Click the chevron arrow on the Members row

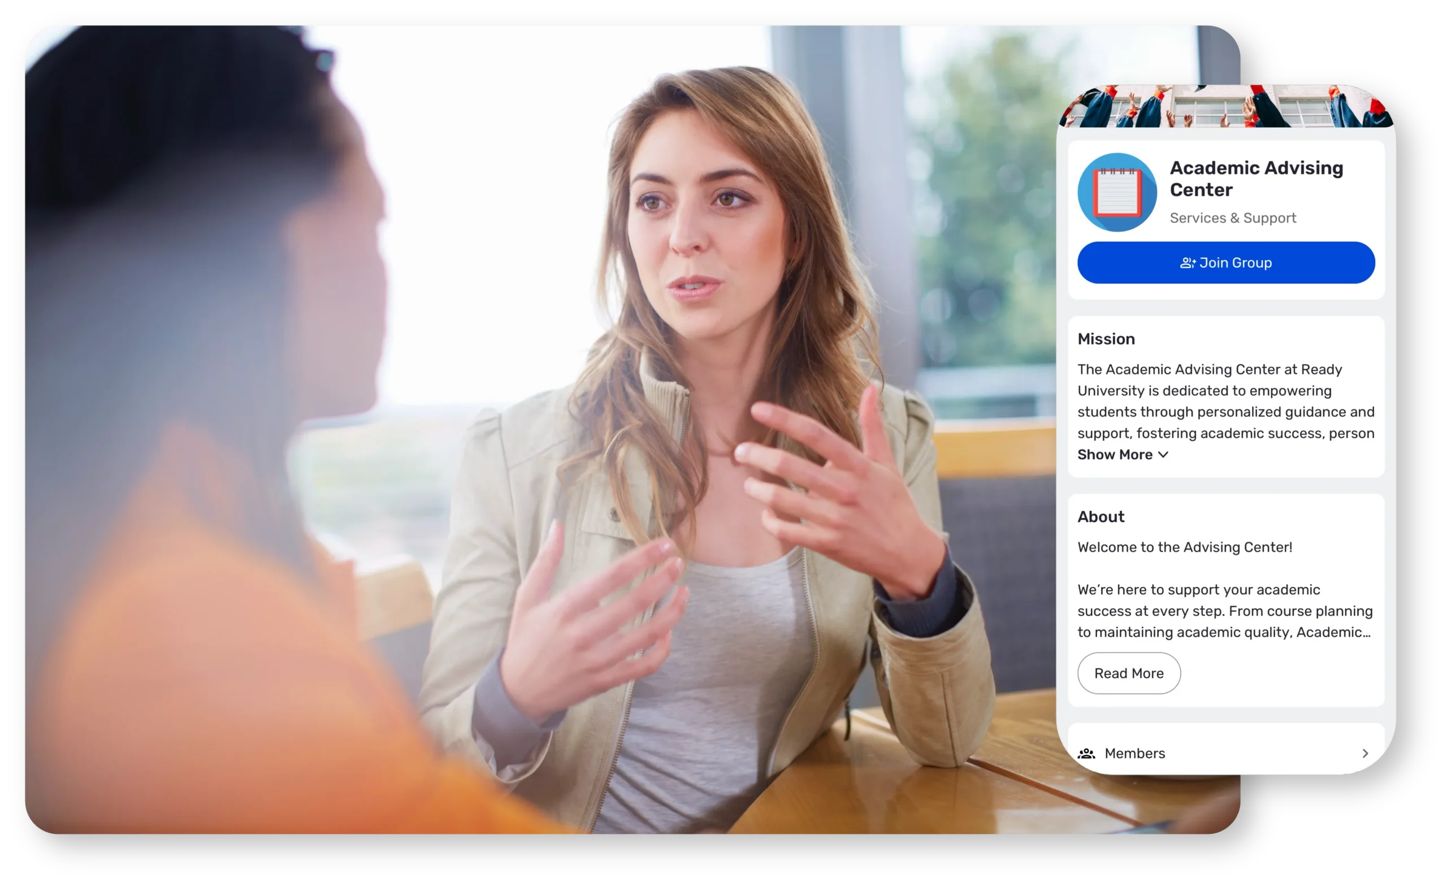1365,752
